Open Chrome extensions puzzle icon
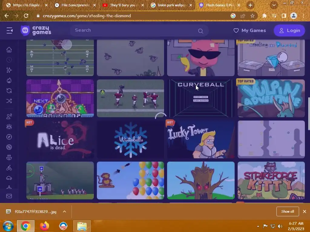Image resolution: width=310 pixels, height=232 pixels. click(x=264, y=16)
